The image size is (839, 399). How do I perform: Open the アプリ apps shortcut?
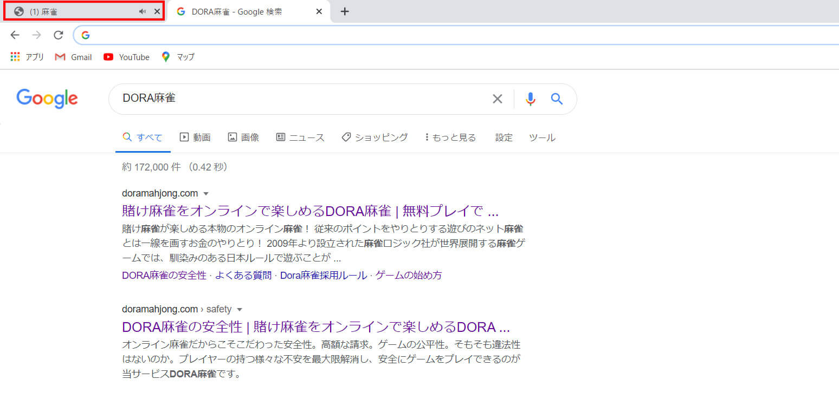pyautogui.click(x=27, y=57)
